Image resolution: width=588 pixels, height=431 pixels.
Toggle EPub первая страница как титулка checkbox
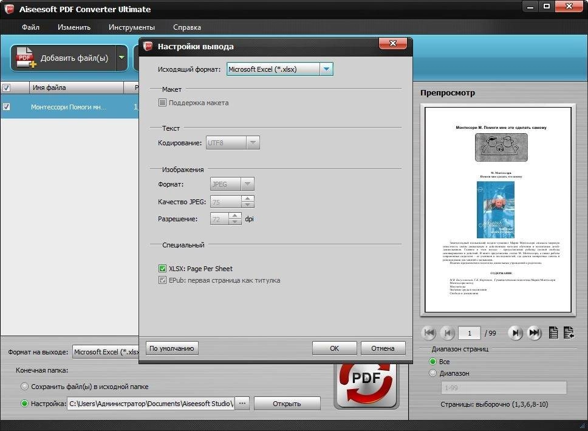[x=162, y=280]
